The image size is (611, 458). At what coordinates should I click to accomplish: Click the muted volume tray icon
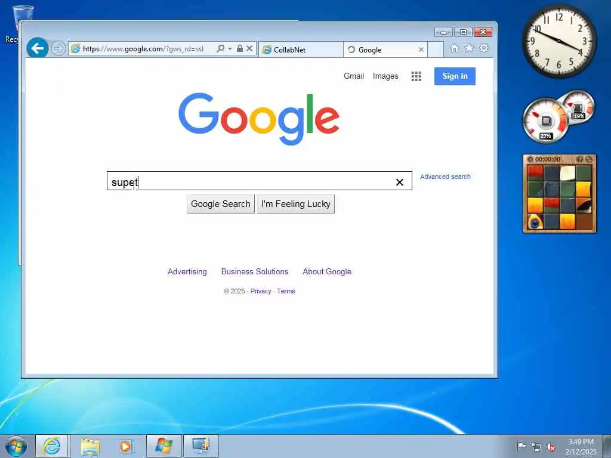[551, 447]
